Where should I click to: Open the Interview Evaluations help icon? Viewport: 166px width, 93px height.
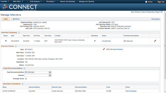point(23,84)
